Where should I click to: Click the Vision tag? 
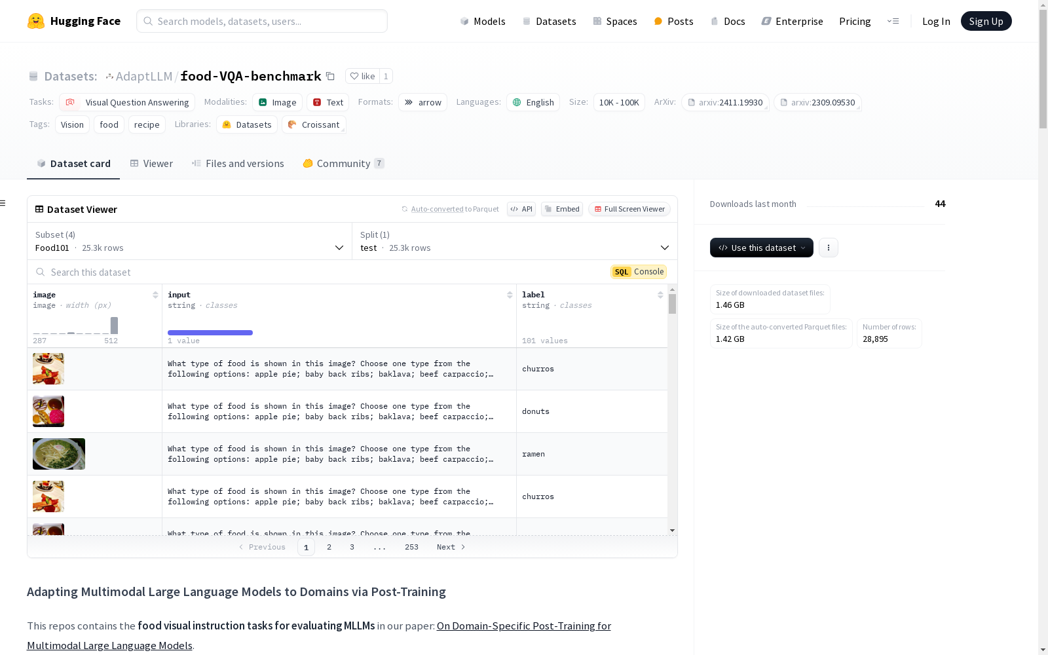pyautogui.click(x=72, y=124)
